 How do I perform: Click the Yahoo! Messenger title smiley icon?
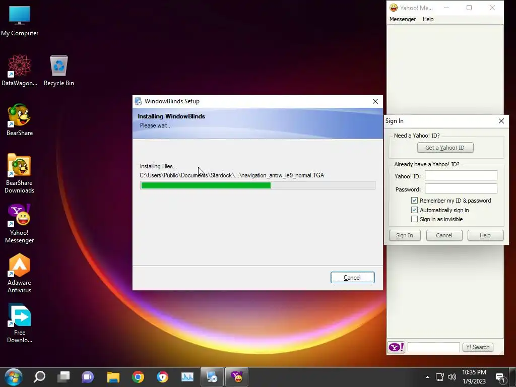coord(393,8)
